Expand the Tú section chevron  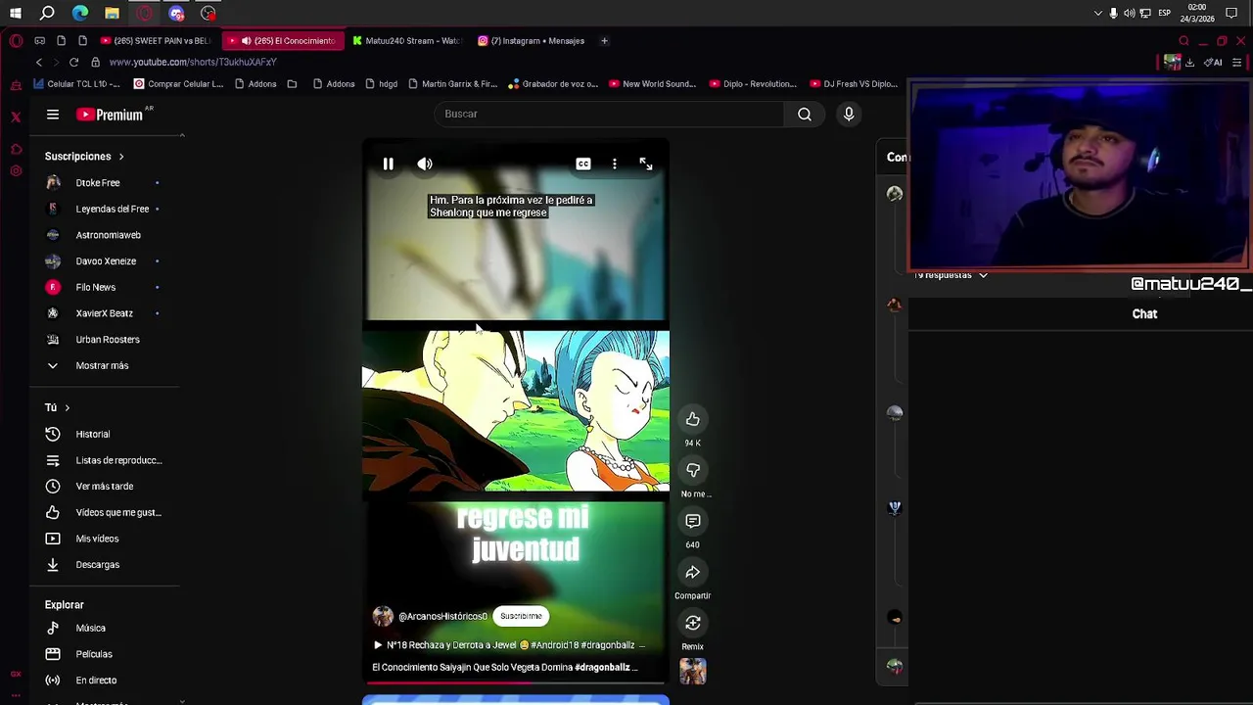[x=68, y=407]
